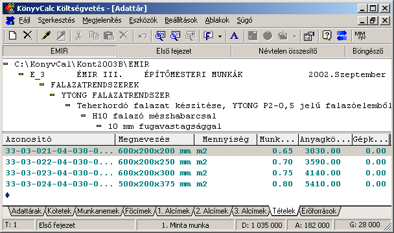Switch to the Munkanemek tab
394x233 pixels.
[x=98, y=211]
